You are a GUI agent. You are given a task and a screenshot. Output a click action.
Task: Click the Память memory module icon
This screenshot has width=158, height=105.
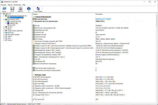[x=6, y=27]
